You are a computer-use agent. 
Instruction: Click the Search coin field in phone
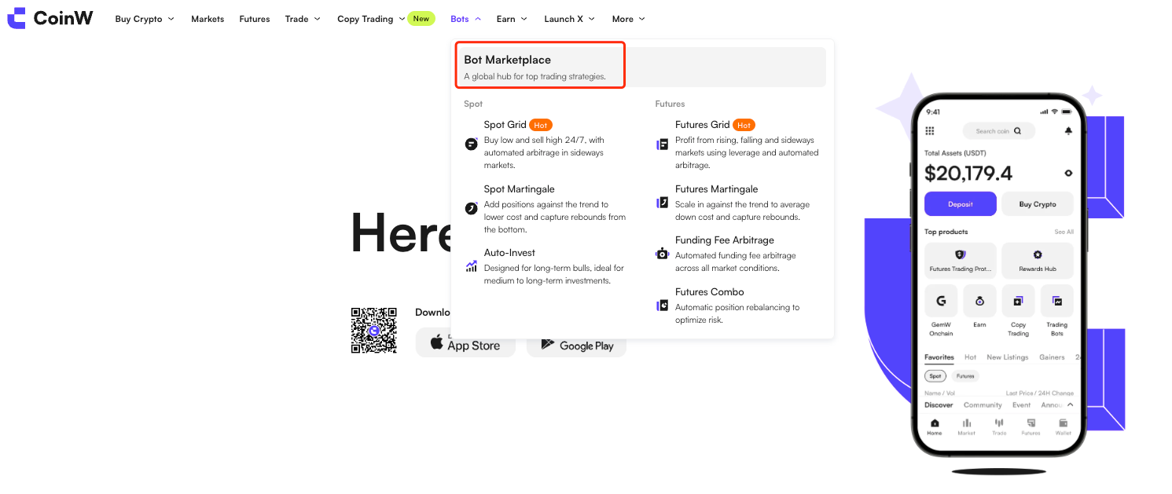click(x=998, y=131)
